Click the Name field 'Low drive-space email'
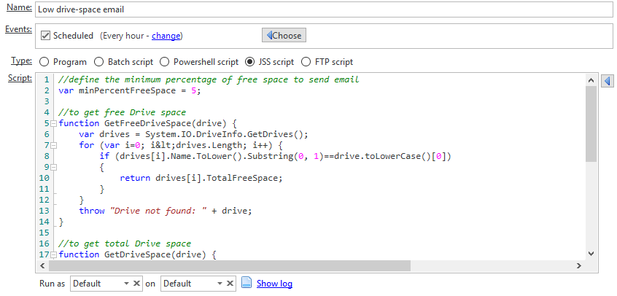Image resolution: width=617 pixels, height=296 pixels. pos(324,9)
